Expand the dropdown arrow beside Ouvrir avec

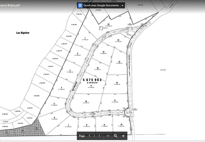click(122, 5)
